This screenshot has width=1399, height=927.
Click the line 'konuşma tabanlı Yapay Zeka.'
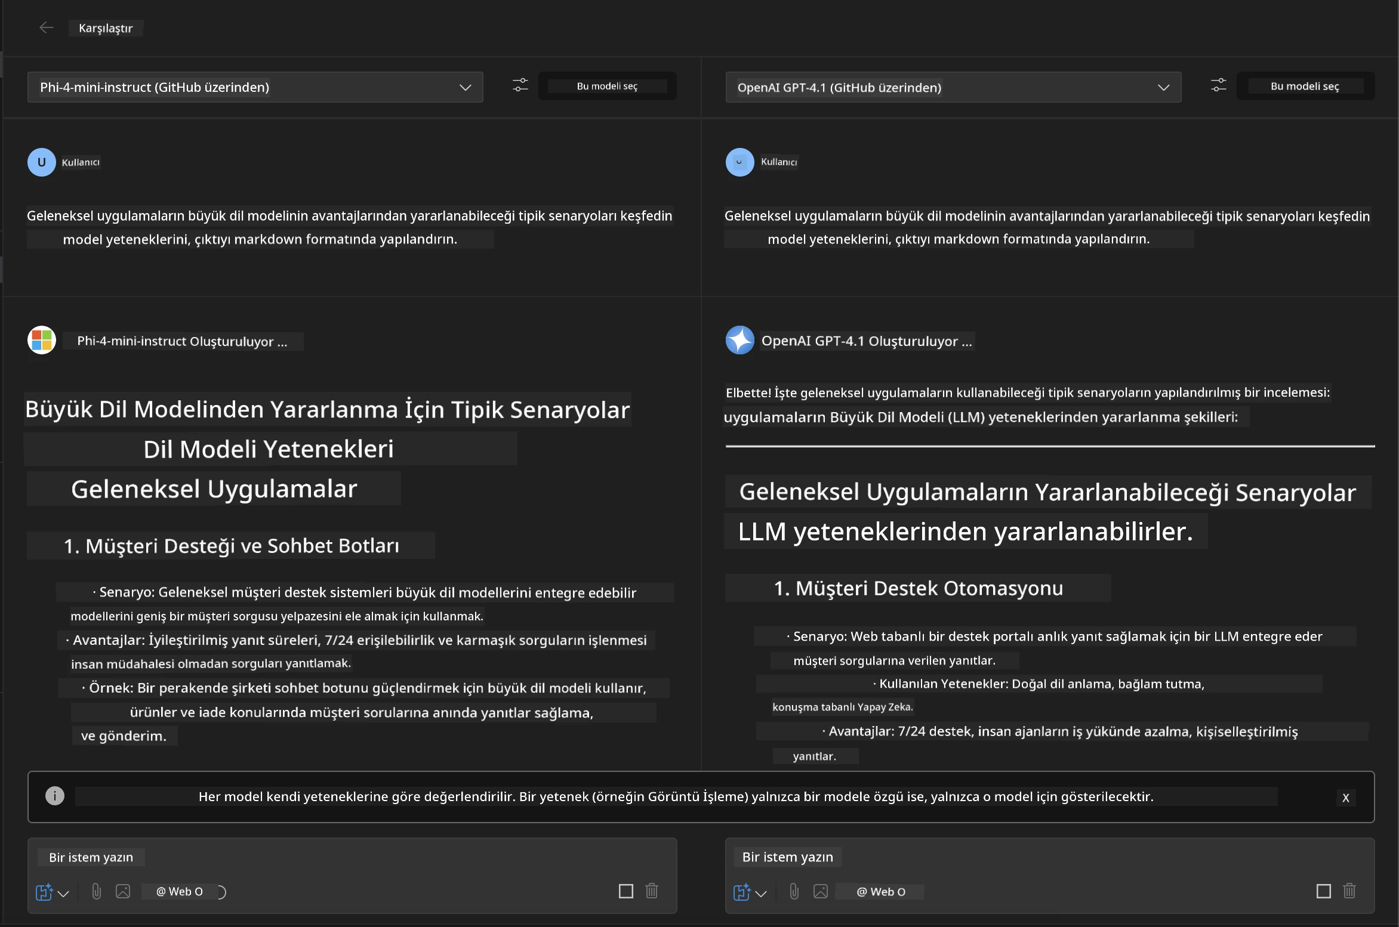coord(843,707)
